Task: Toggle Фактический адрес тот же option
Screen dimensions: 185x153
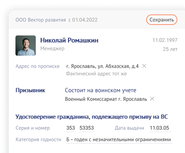Action: click(96, 74)
